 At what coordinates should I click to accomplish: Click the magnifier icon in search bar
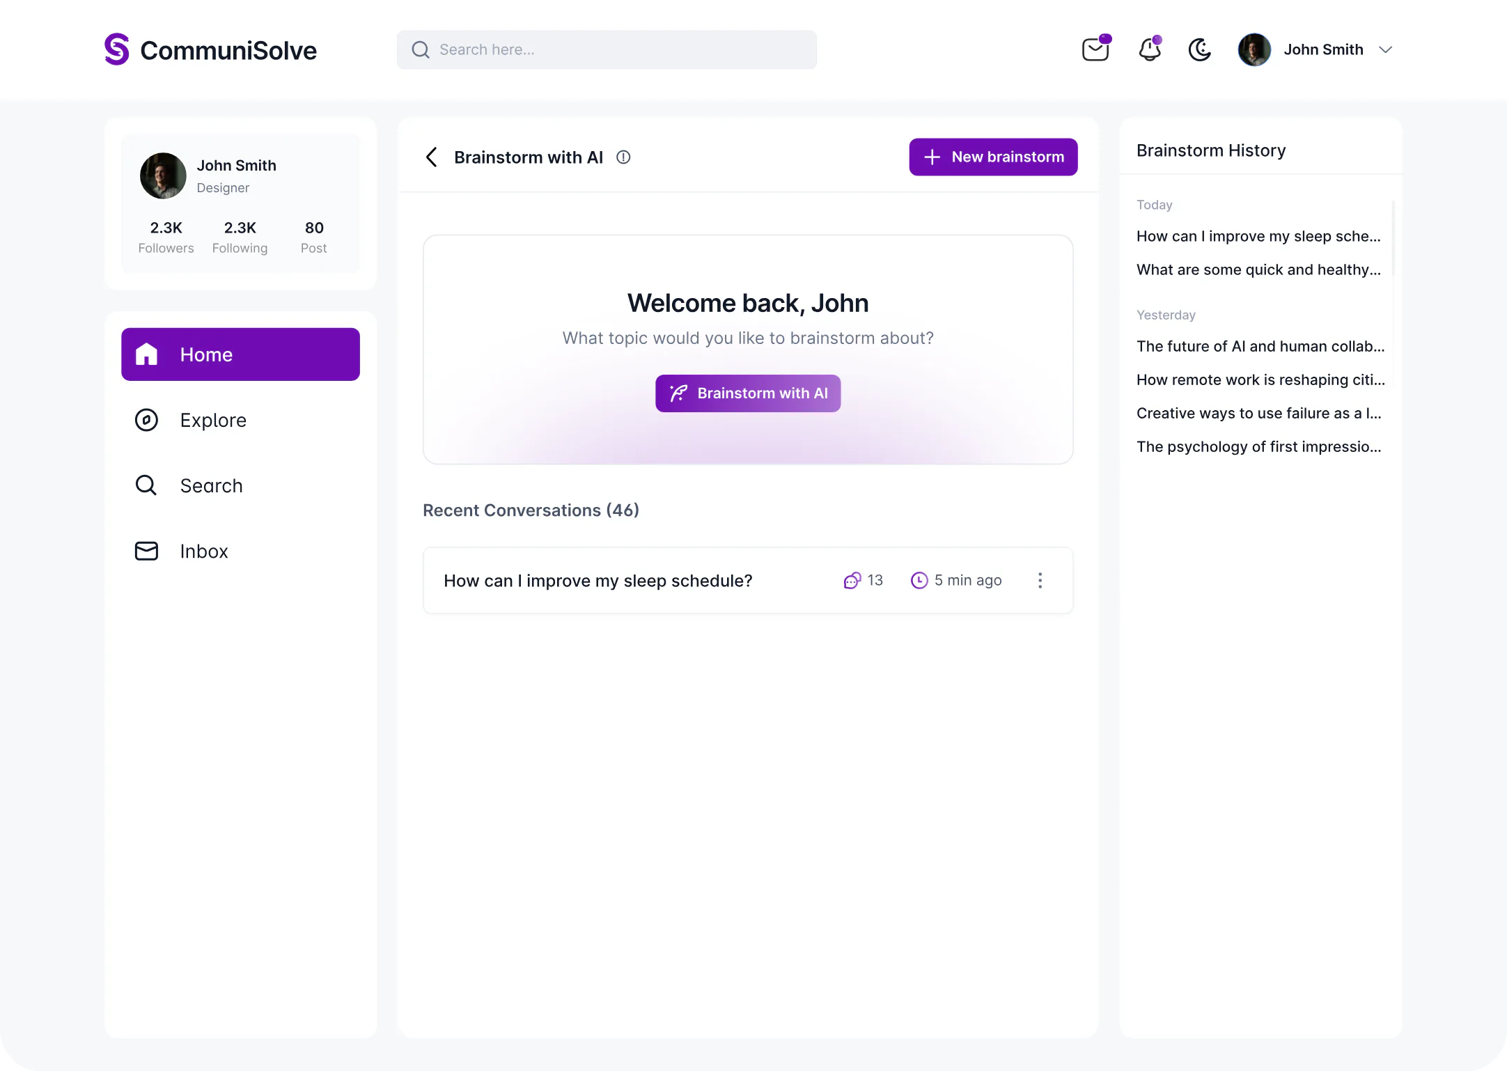pyautogui.click(x=421, y=49)
